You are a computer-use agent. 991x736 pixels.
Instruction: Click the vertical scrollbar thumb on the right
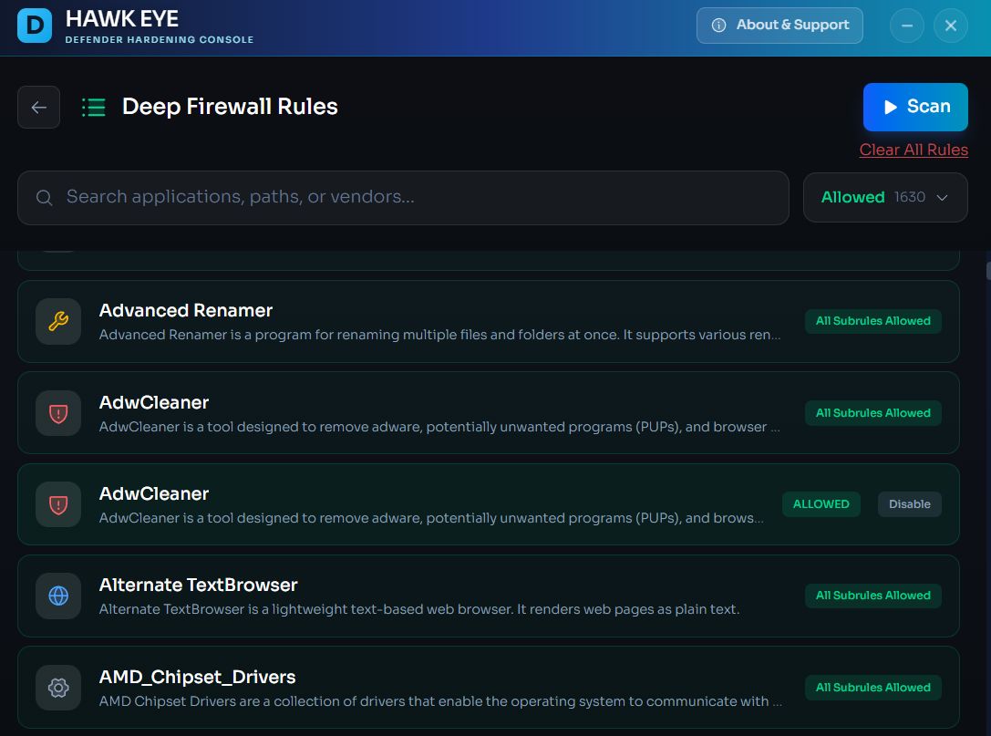(988, 270)
